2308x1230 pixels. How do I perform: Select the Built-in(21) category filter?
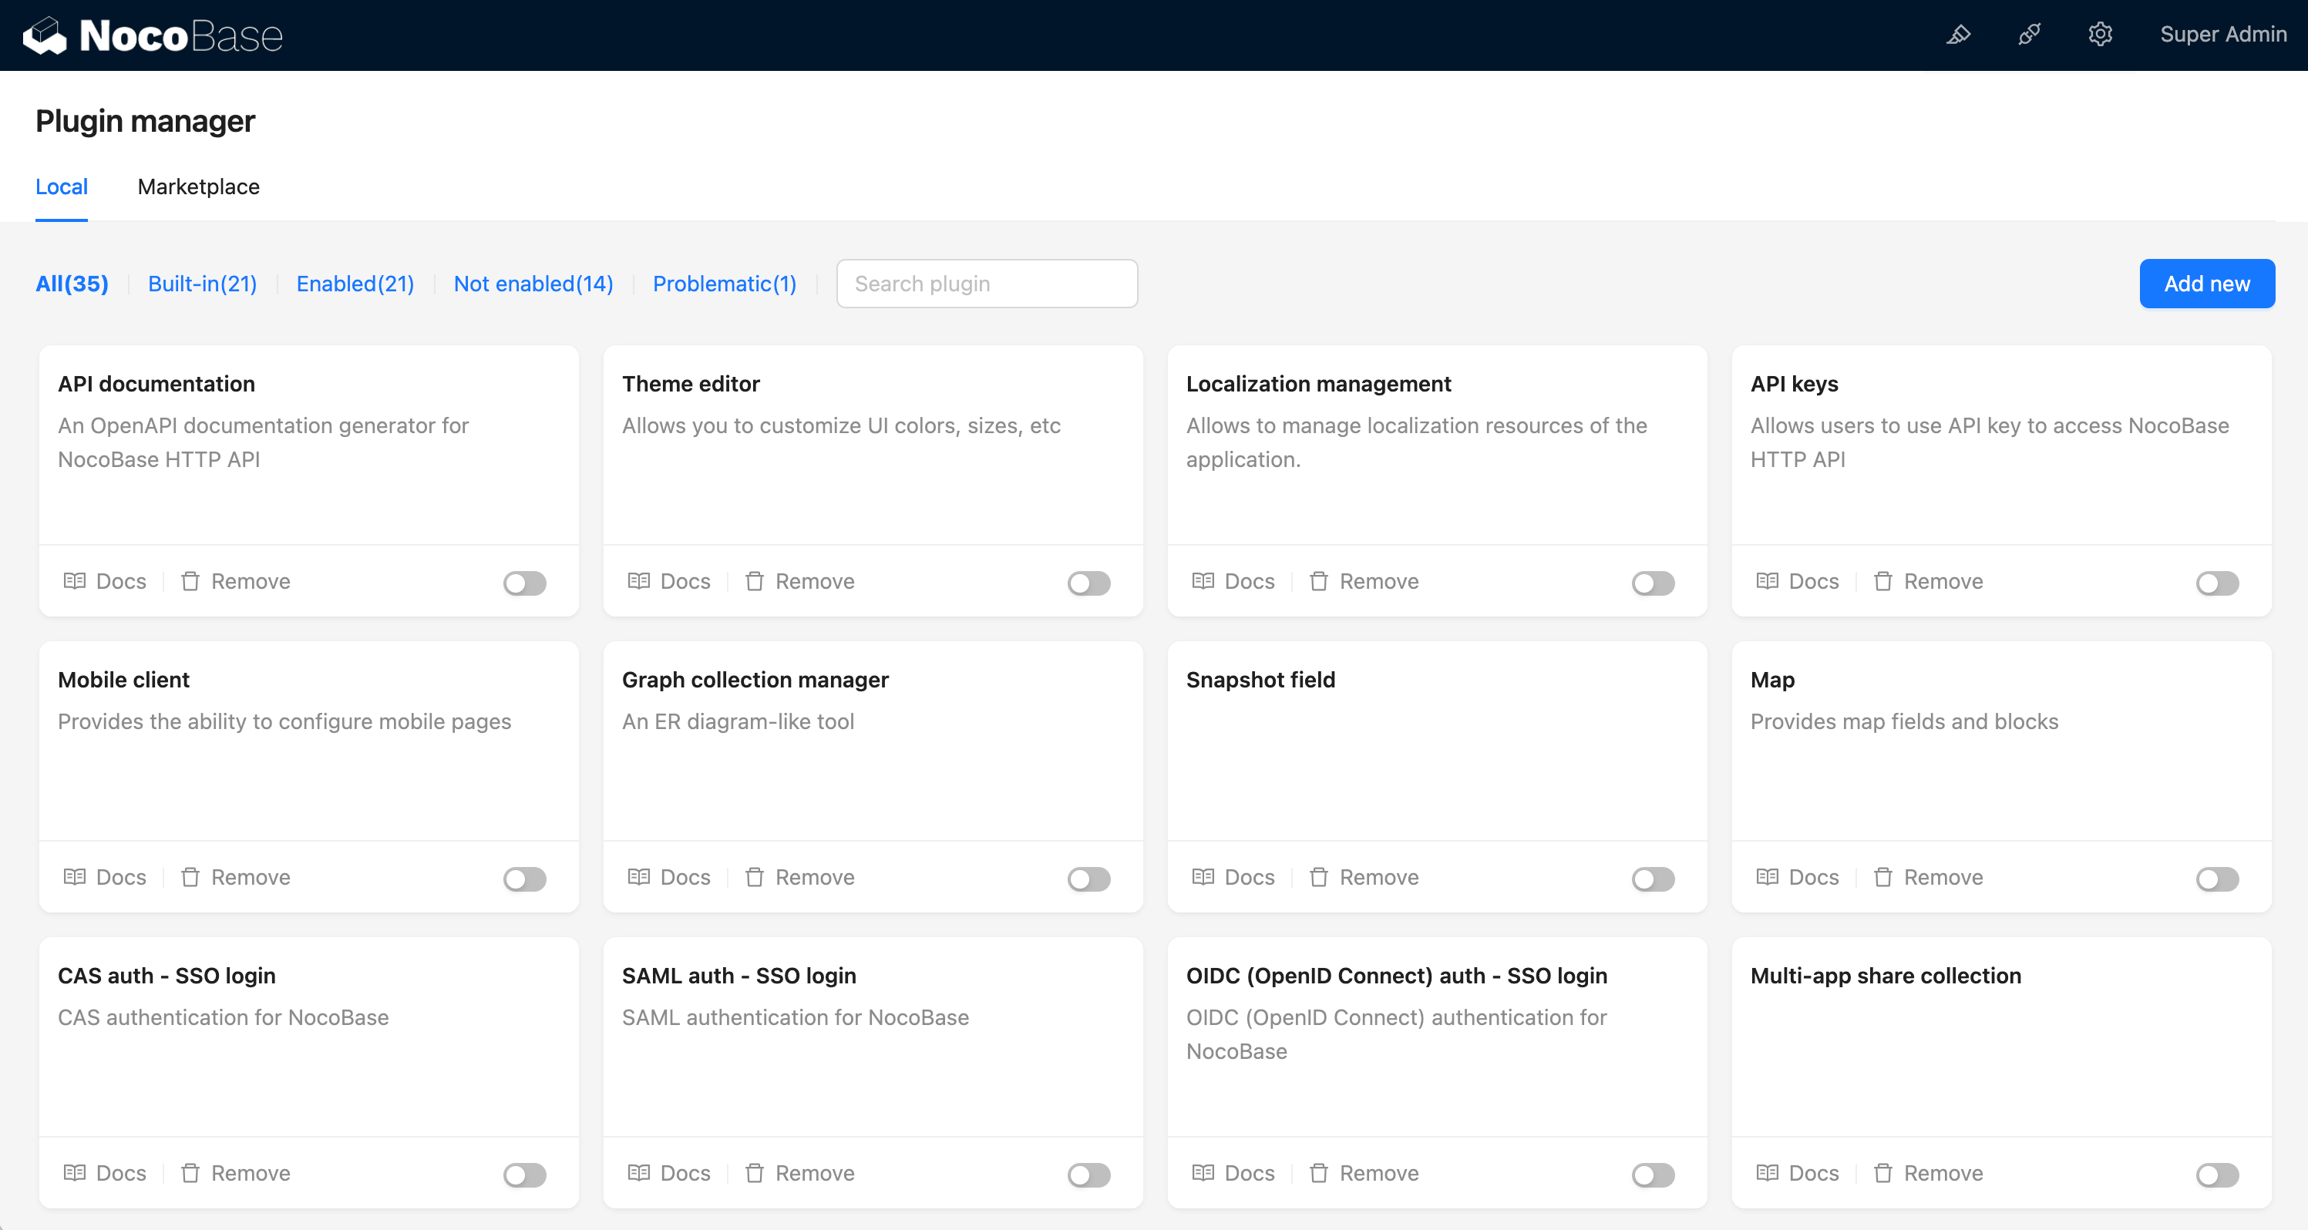coord(204,282)
